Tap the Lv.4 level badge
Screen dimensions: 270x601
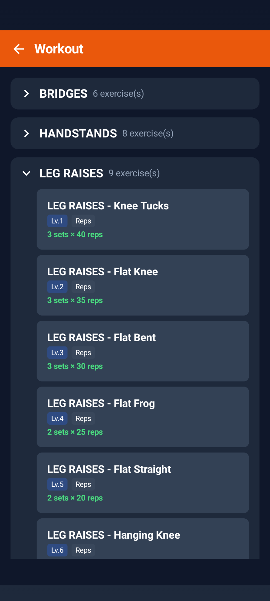[x=57, y=419]
